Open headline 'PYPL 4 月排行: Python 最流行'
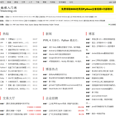Image resolution: width=116 pixels, height=116 pixels. pos(61,41)
